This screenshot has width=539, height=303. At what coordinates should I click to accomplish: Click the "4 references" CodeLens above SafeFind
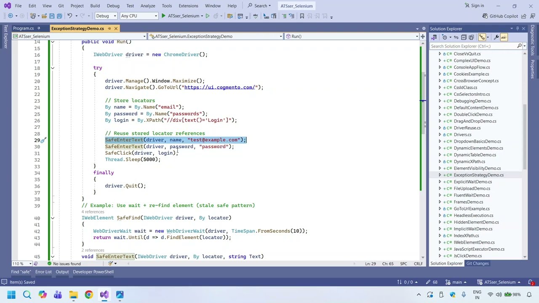click(93, 212)
